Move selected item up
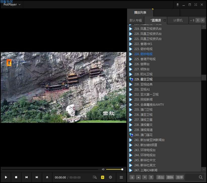Viewport: 207px width, 183px height. pos(138,177)
